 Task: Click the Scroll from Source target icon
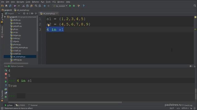pos(24,13)
